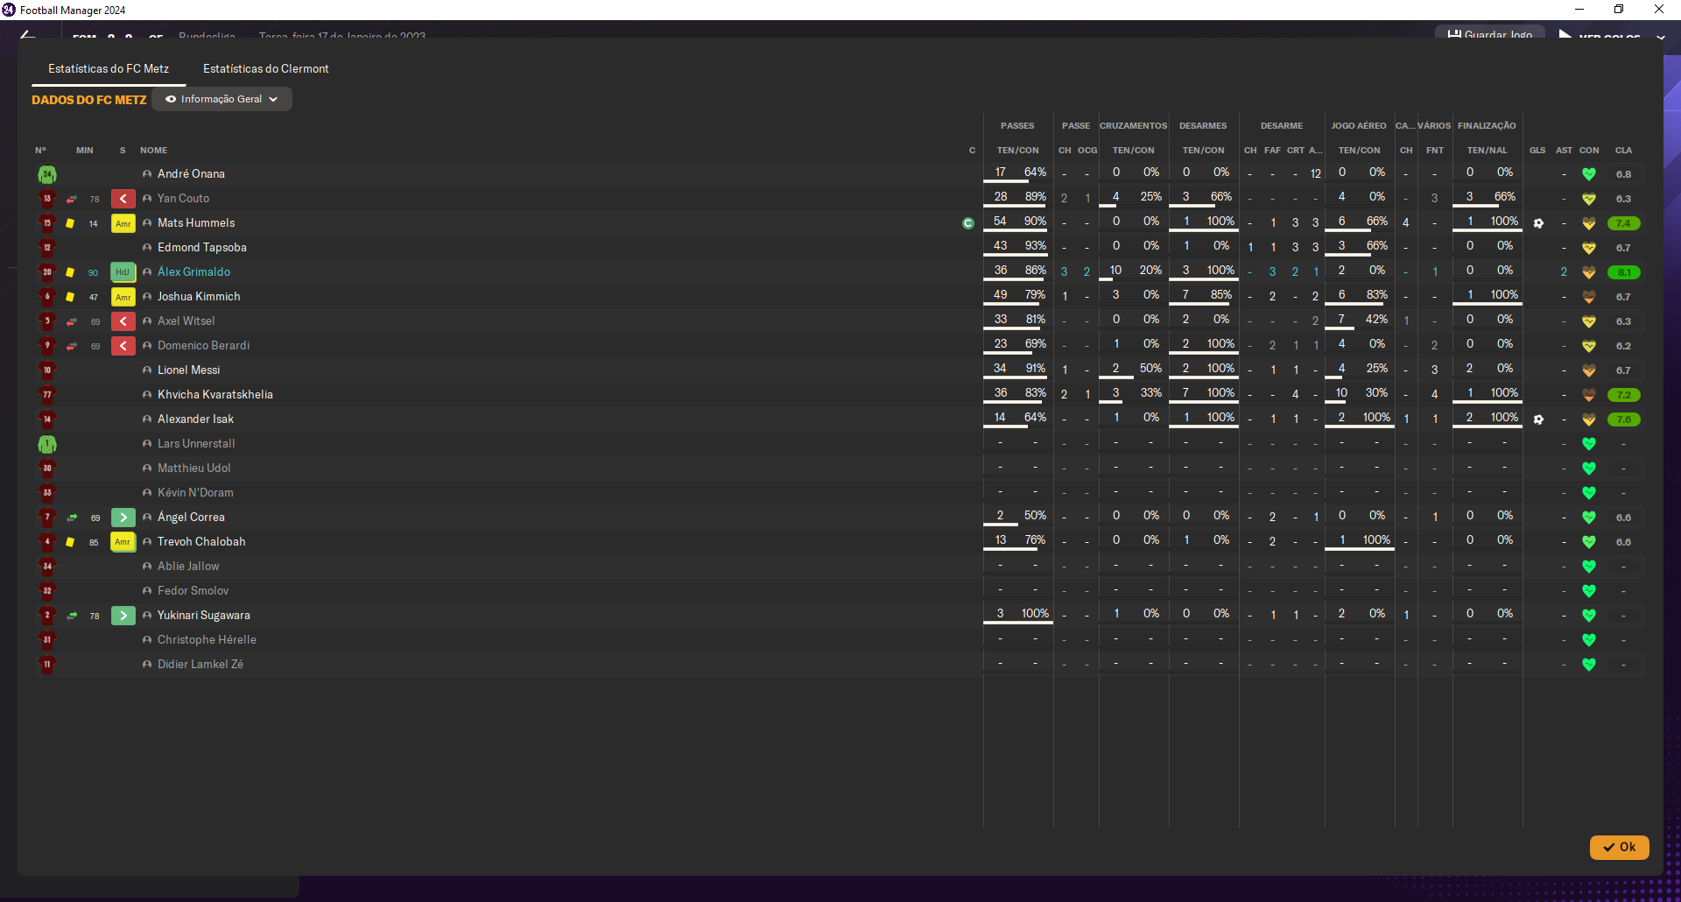The height and width of the screenshot is (902, 1681).
Task: Click Ángel Correa's green substituted-on arrow
Action: point(123,518)
